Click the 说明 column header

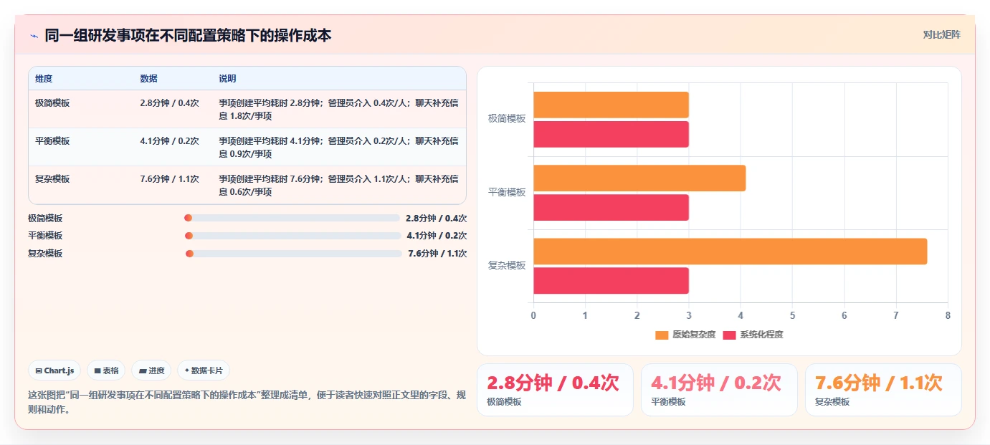(227, 79)
